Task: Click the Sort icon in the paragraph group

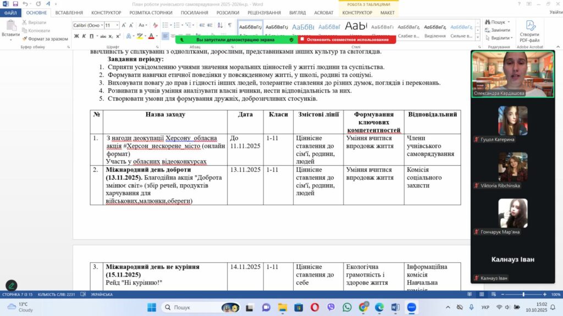Action: pyautogui.click(x=219, y=25)
